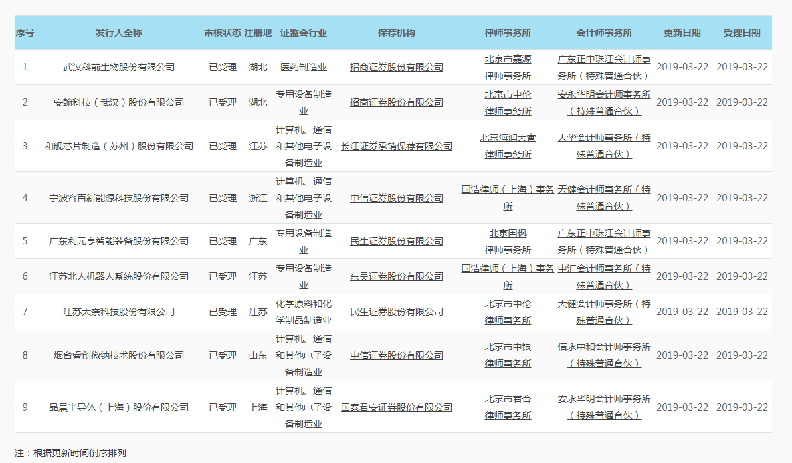Select issuer 安翰科技（武汉）股份有限公司

pyautogui.click(x=119, y=102)
